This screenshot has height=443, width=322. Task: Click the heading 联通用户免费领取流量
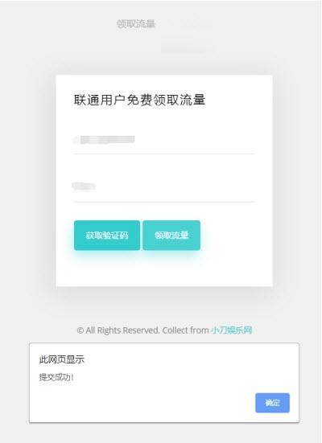(139, 100)
